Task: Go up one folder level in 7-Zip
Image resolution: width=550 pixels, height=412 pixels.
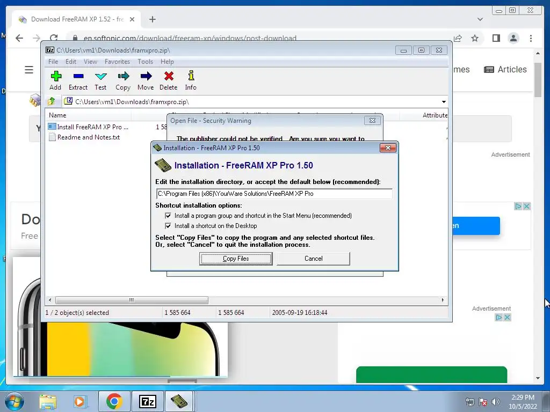Action: tap(51, 101)
